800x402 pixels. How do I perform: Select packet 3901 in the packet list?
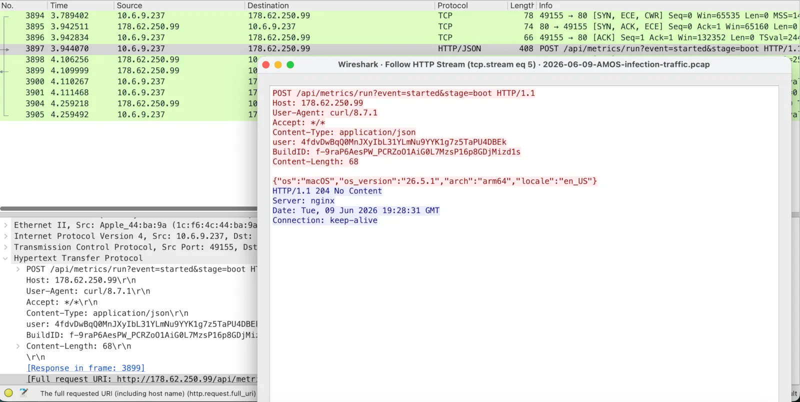coord(128,92)
